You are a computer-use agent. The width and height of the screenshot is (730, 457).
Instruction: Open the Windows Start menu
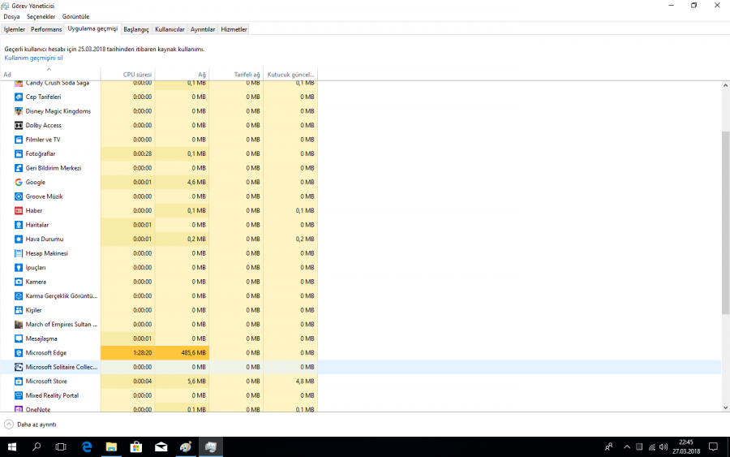pyautogui.click(x=12, y=447)
